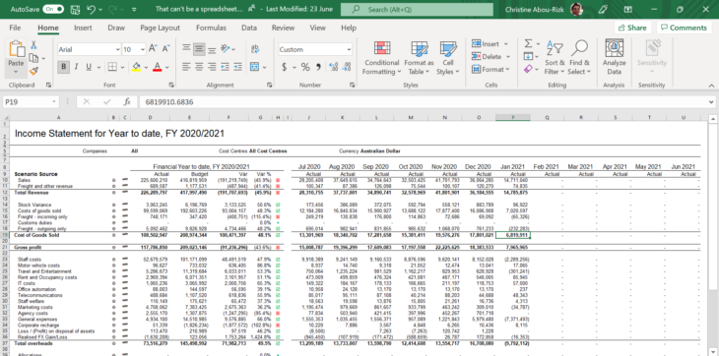Expand Find & Select options
This screenshot has width=719, height=356.
click(579, 57)
